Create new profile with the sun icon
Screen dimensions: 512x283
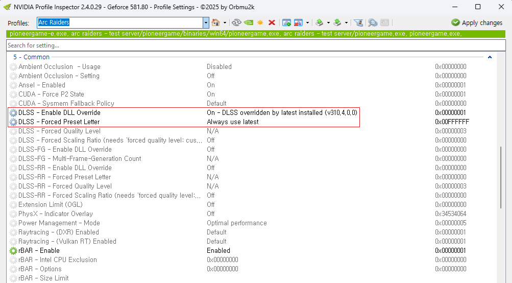tap(260, 22)
